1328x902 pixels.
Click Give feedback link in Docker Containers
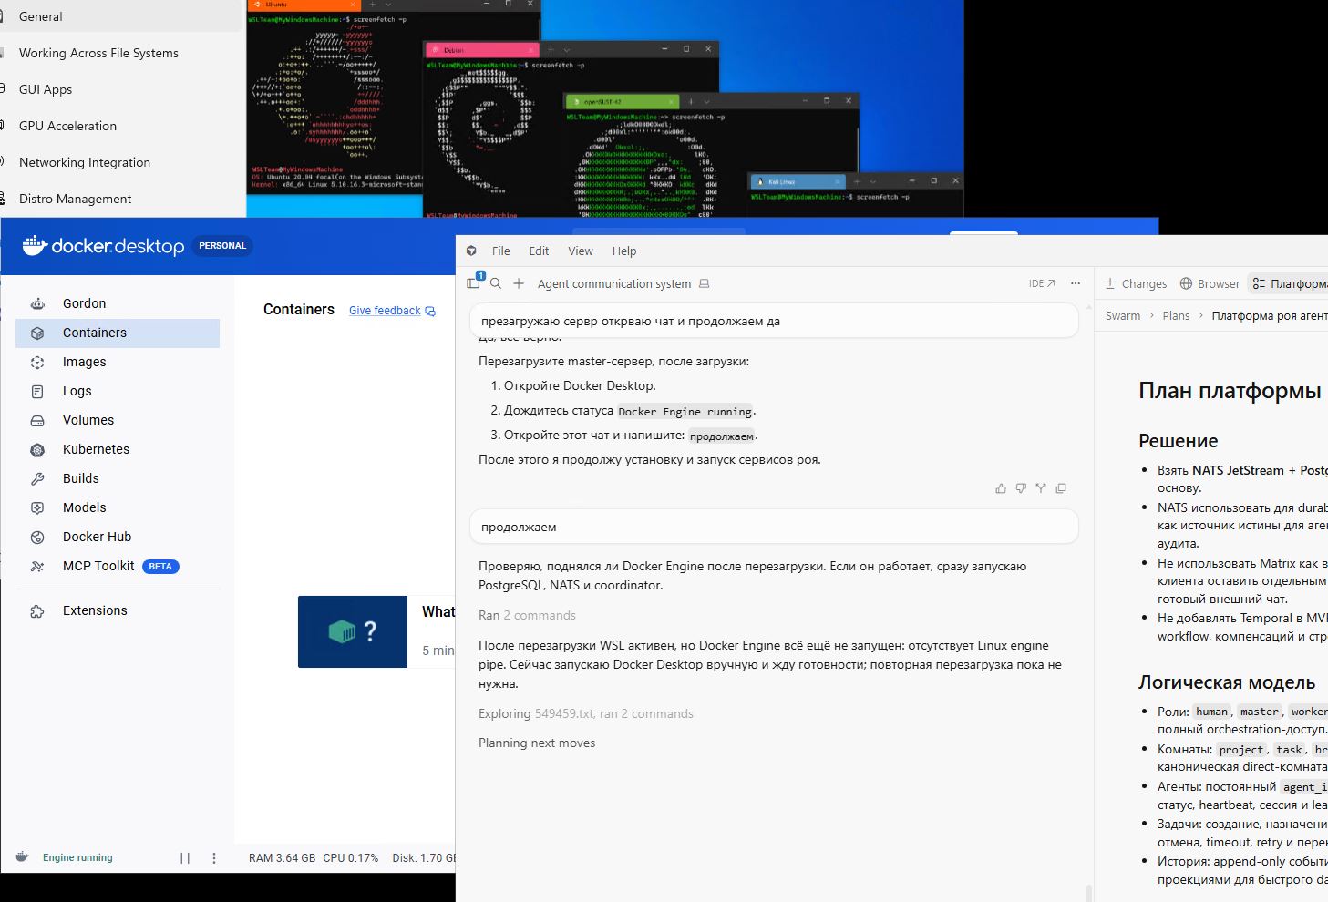point(392,311)
